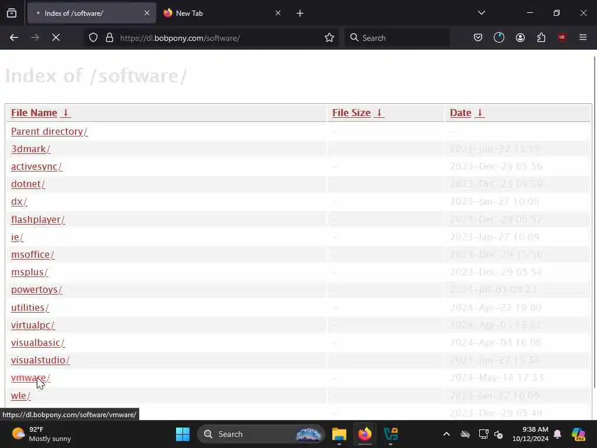Show hidden system tray icons
This screenshot has width=597, height=448.
[447, 434]
